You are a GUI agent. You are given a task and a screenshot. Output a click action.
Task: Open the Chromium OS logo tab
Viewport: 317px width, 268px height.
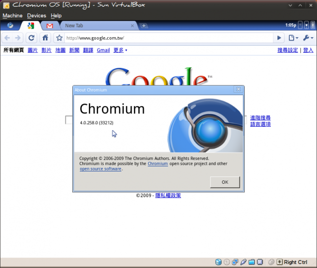(10, 25)
